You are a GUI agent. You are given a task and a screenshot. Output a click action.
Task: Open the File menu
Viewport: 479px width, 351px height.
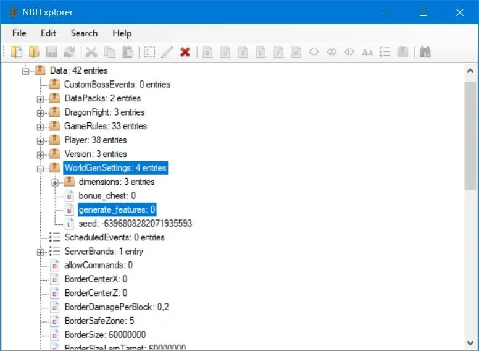[x=19, y=33]
